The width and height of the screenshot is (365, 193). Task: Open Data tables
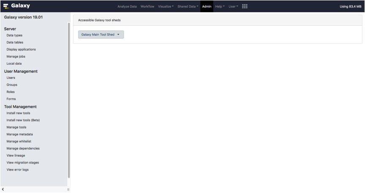click(15, 42)
